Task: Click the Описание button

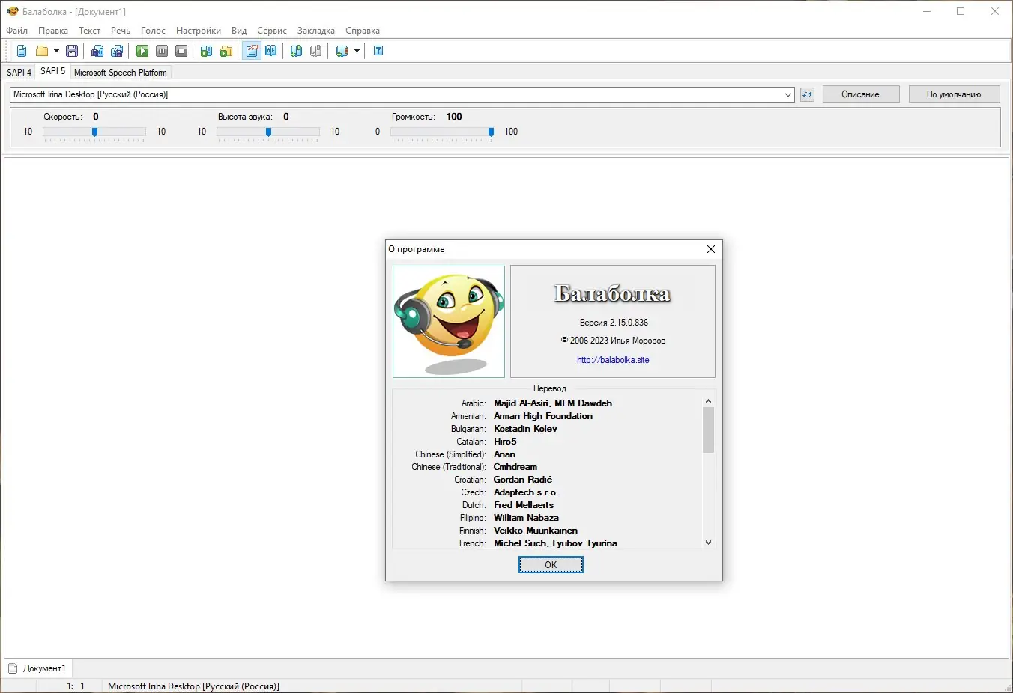Action: coord(861,94)
